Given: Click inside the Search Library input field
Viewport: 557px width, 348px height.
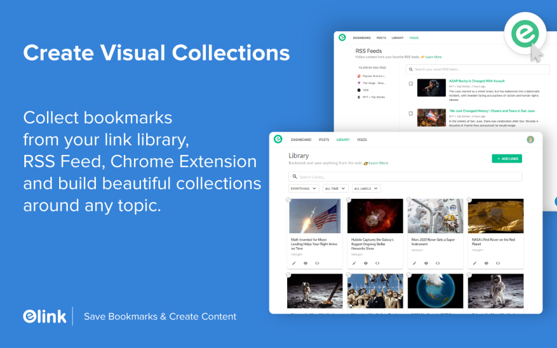Looking at the screenshot, I should click(x=383, y=176).
